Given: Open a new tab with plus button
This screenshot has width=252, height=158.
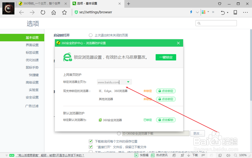Looking at the screenshot, I should tap(129, 4).
